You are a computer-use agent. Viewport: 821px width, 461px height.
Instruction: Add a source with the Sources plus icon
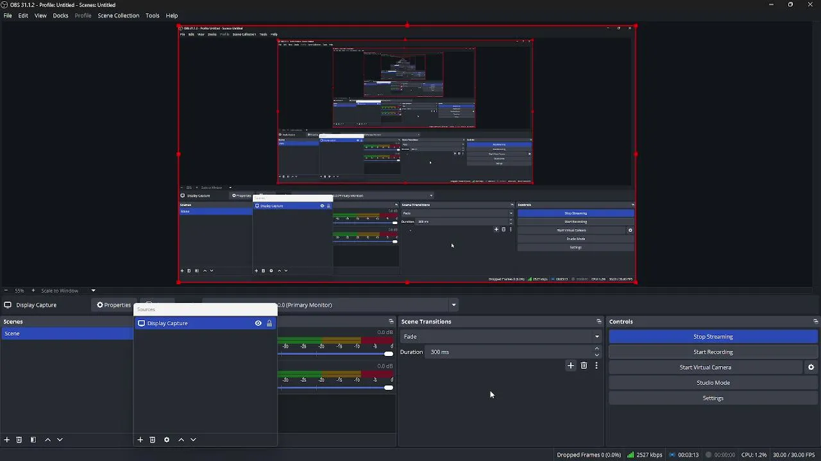click(x=140, y=440)
